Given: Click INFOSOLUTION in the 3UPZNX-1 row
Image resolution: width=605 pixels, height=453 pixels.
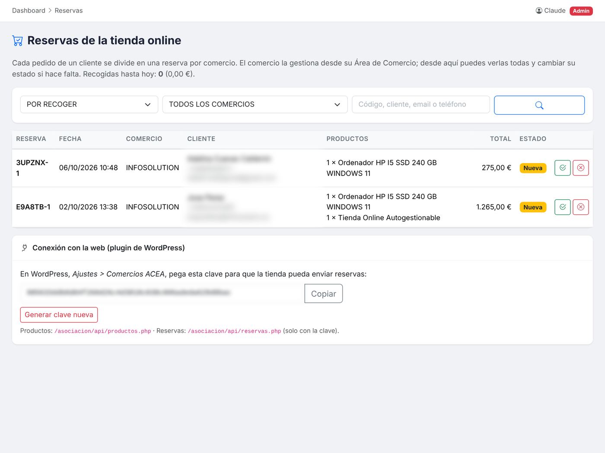Looking at the screenshot, I should pos(153,168).
